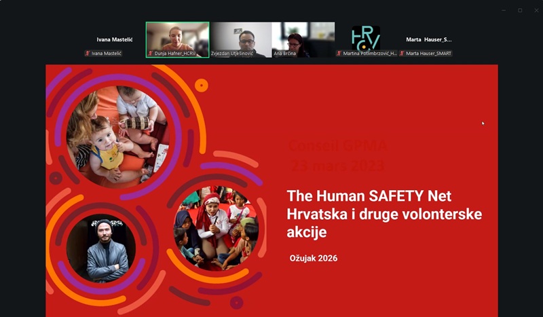Screen dimensions: 543x317
Task: Click the Zvjezdan Utješinović name label
Action: tap(232, 54)
